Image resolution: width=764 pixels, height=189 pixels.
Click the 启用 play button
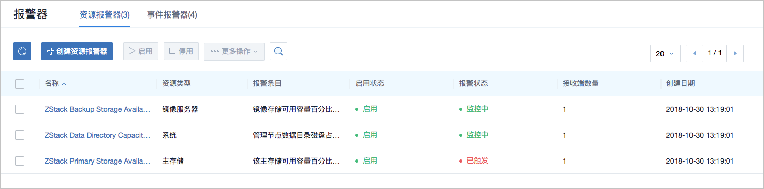[141, 51]
